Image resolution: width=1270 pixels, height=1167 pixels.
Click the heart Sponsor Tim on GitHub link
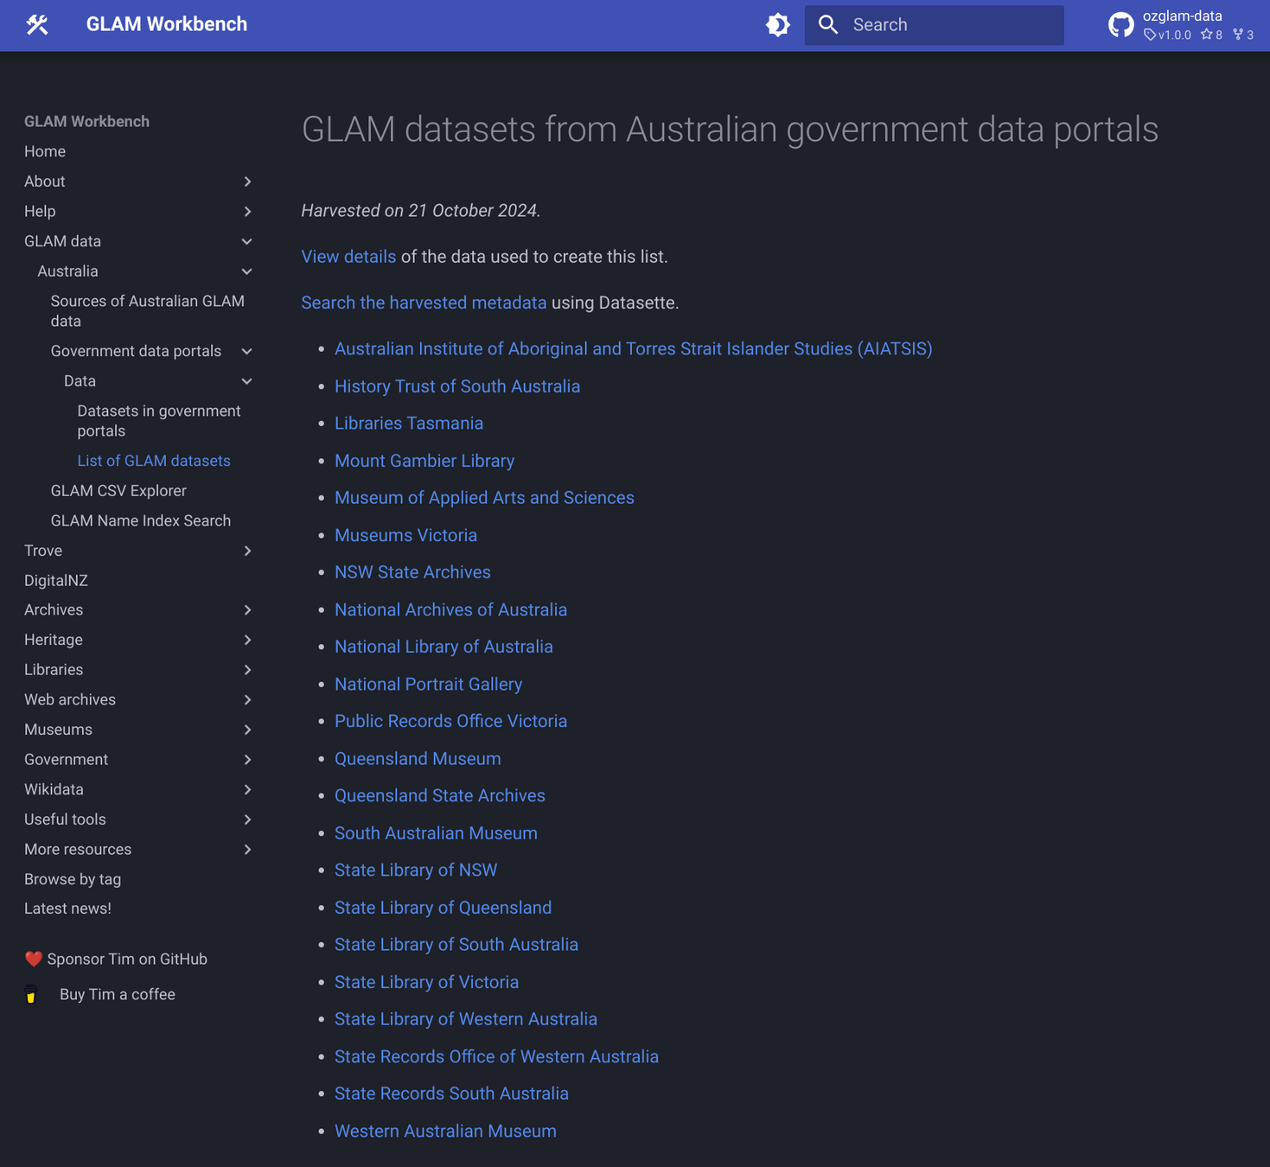click(116, 959)
